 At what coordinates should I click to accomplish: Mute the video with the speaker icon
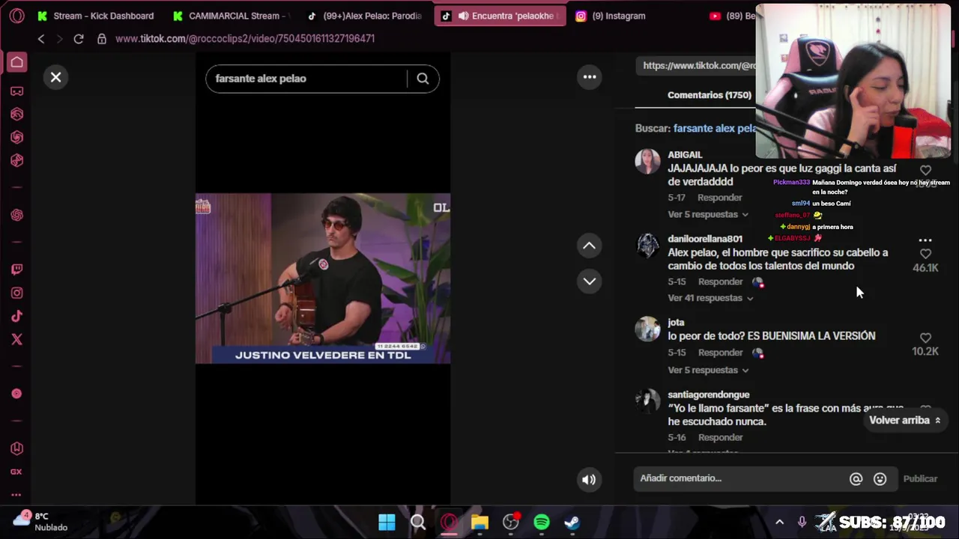pyautogui.click(x=589, y=480)
